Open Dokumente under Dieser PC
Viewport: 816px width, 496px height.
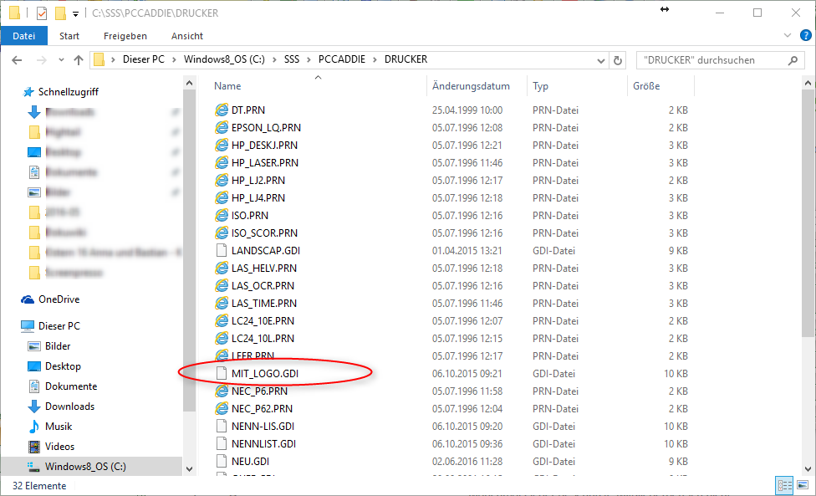[71, 386]
